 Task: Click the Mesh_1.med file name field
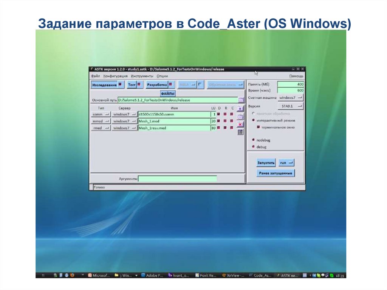174,121
